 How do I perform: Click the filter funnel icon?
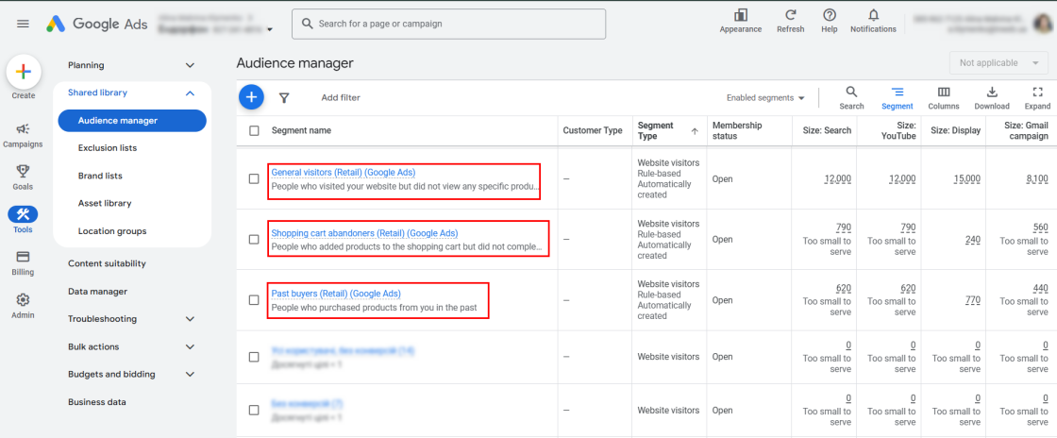click(x=284, y=98)
